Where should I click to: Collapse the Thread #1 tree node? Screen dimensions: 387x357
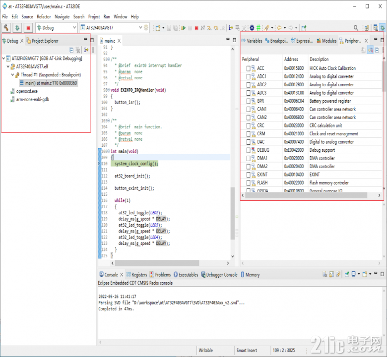pyautogui.click(x=12, y=75)
